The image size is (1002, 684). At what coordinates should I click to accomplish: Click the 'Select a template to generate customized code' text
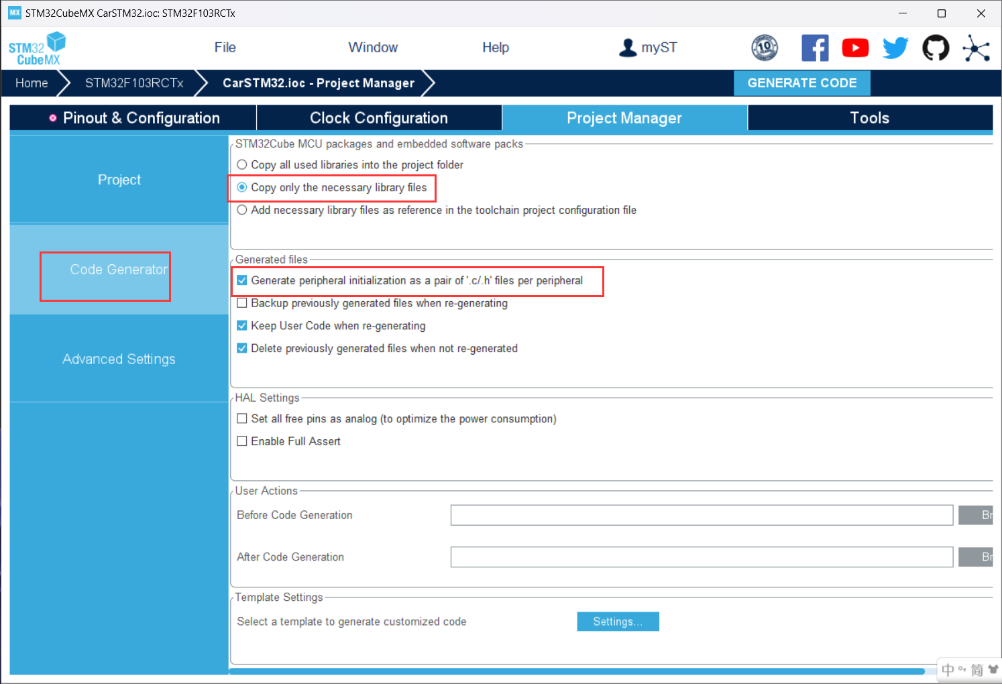[x=351, y=622]
